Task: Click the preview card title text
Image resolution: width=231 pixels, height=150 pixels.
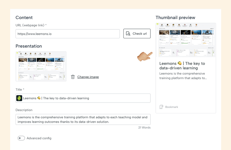Action: pos(182,66)
